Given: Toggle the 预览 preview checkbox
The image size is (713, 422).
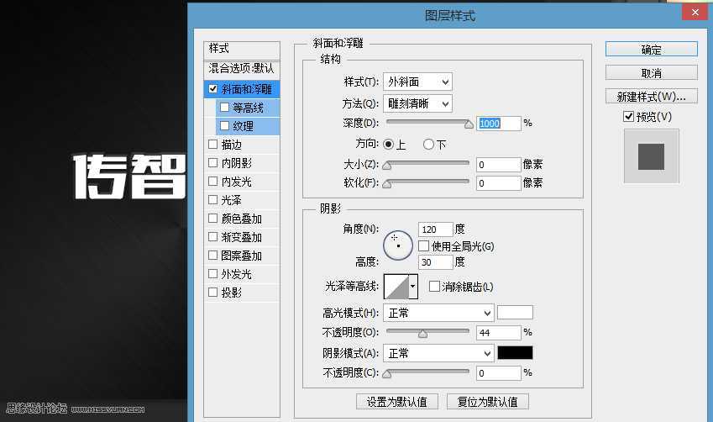Looking at the screenshot, I should (x=628, y=116).
